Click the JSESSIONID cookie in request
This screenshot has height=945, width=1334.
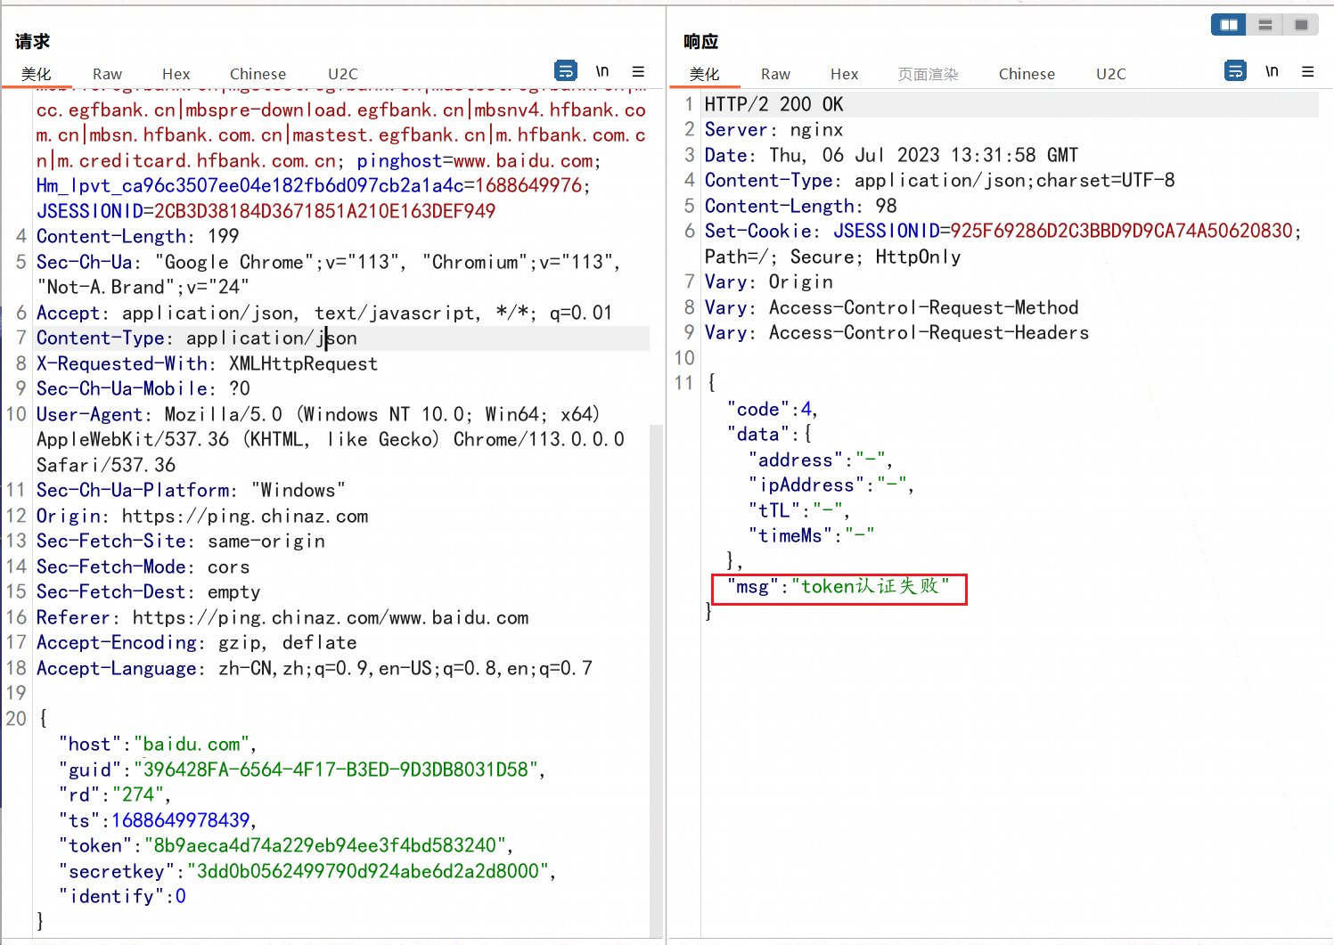pos(266,211)
